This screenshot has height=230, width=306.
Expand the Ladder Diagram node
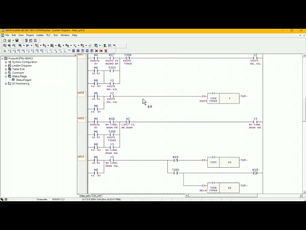6,66
